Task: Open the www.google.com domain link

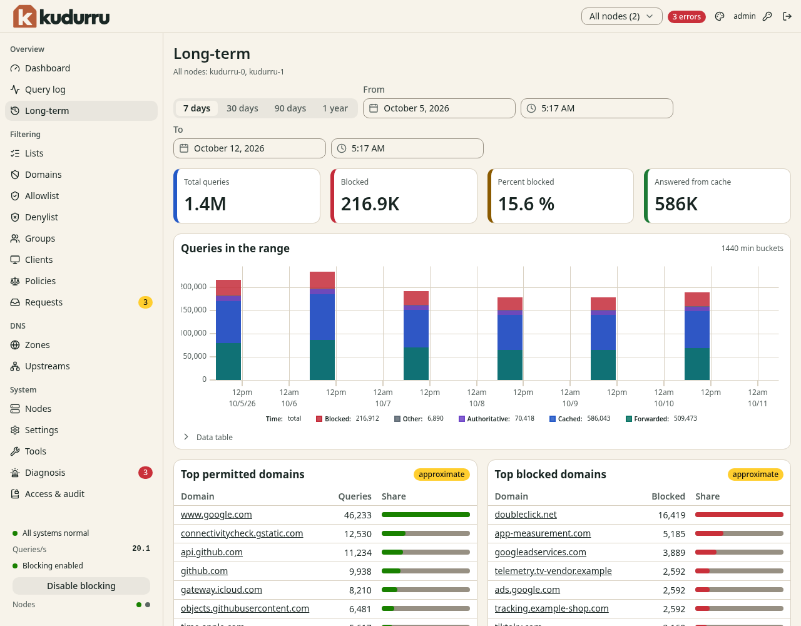Action: tap(217, 515)
